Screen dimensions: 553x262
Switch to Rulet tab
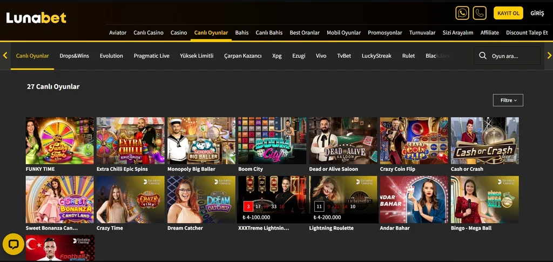click(x=408, y=56)
